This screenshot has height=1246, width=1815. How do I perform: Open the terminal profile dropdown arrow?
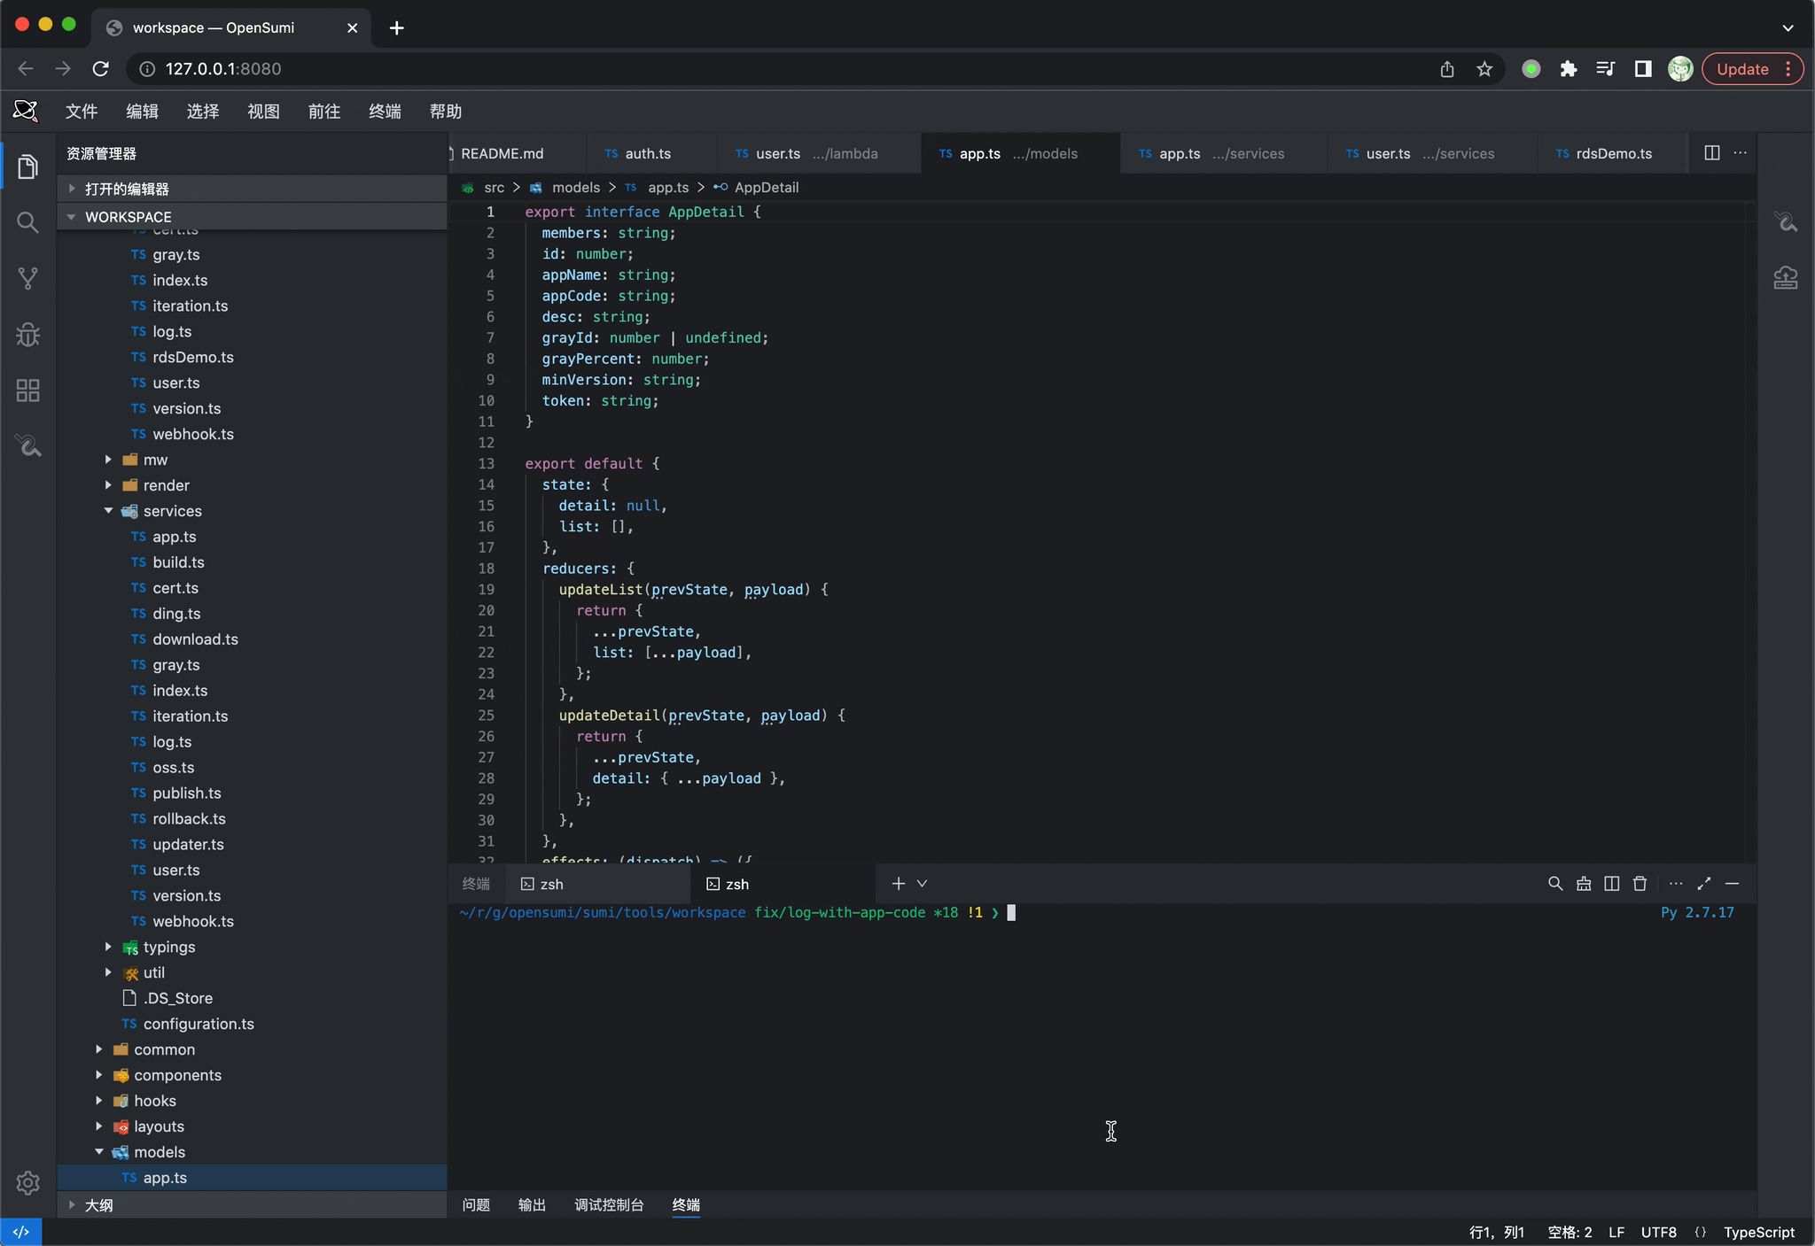(922, 884)
